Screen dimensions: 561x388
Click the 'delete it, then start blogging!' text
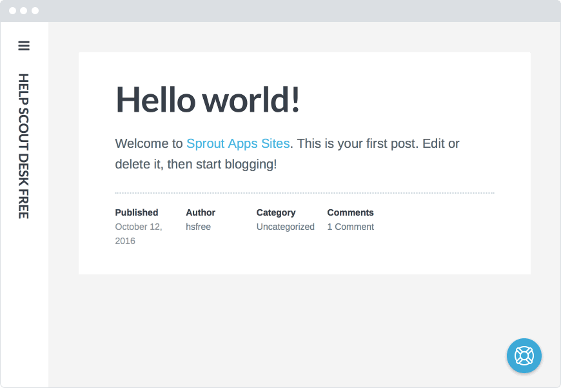pyautogui.click(x=196, y=165)
